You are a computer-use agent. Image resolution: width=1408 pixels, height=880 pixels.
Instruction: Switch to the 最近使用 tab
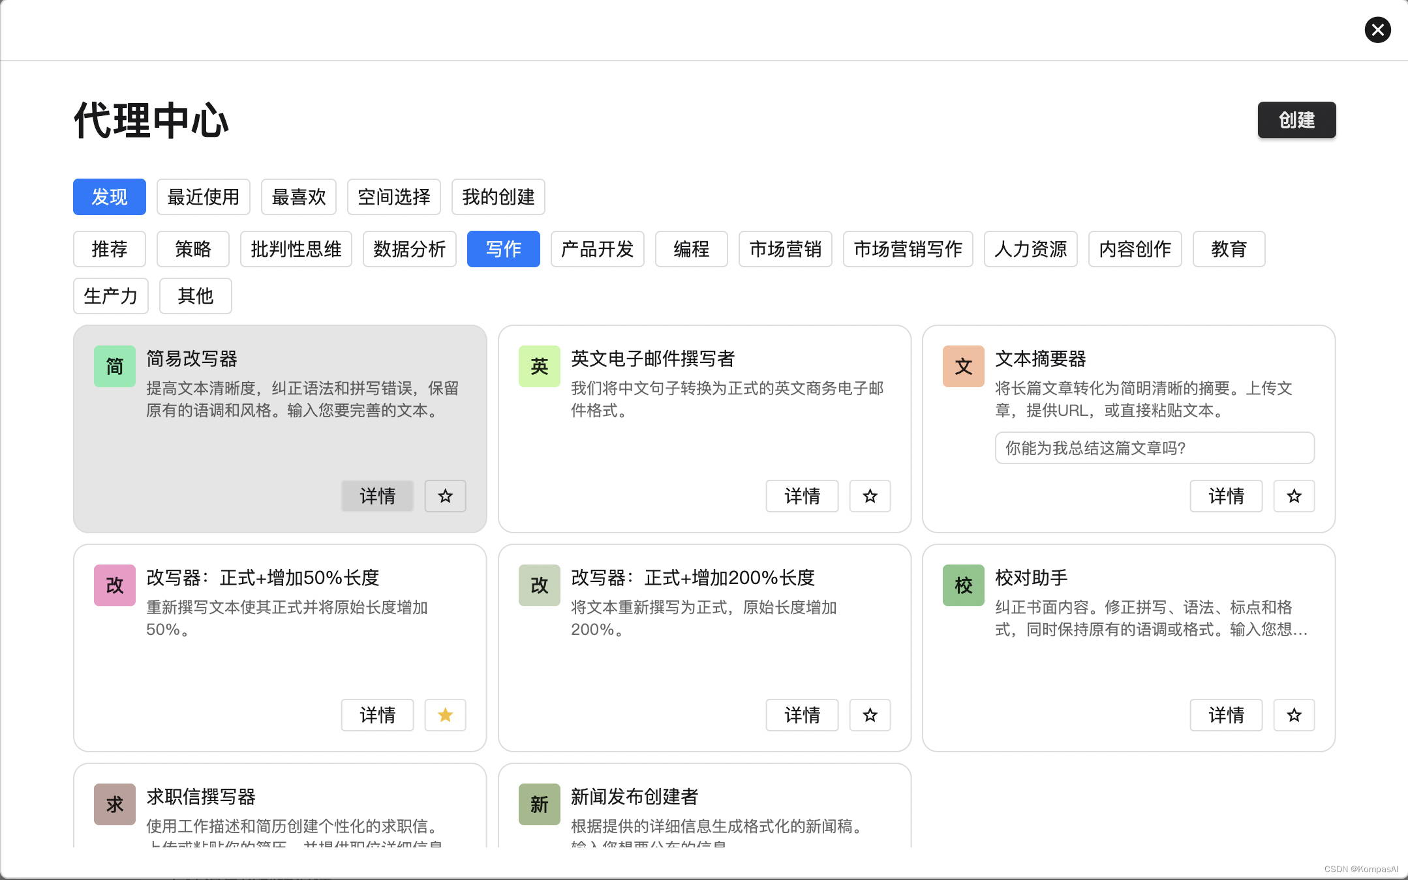pos(203,197)
